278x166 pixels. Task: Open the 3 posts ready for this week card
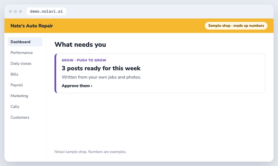160,73
